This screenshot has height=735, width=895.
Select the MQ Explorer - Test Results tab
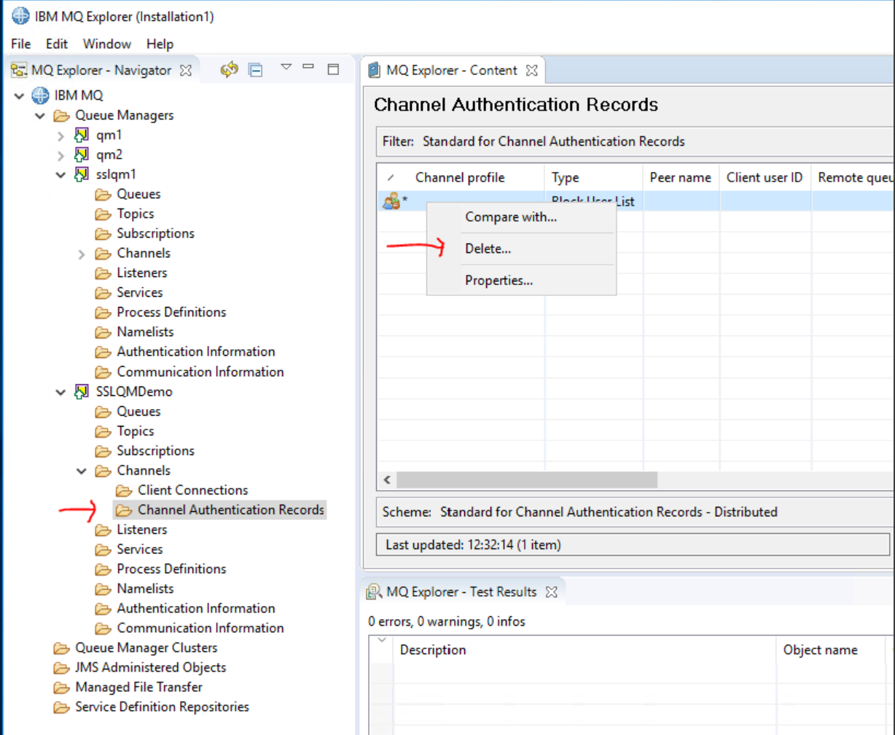coord(461,592)
